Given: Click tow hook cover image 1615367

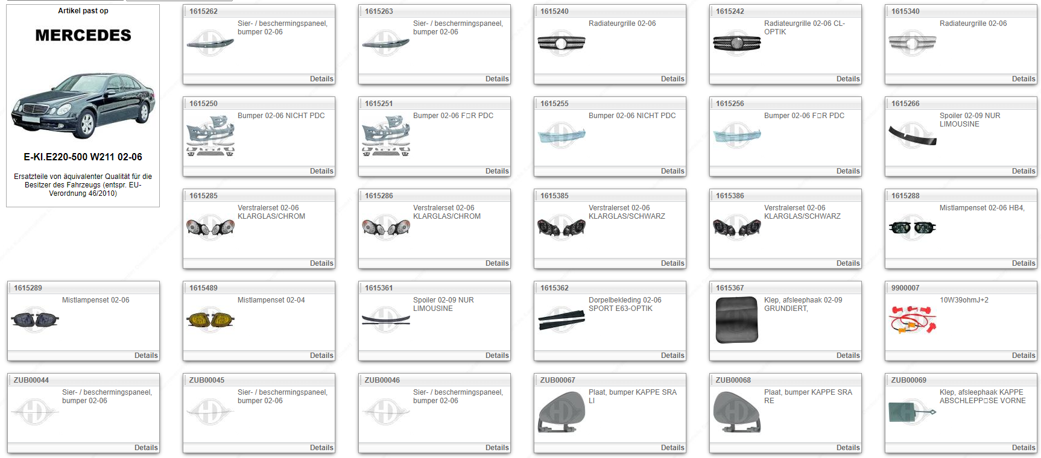Looking at the screenshot, I should pos(737,320).
